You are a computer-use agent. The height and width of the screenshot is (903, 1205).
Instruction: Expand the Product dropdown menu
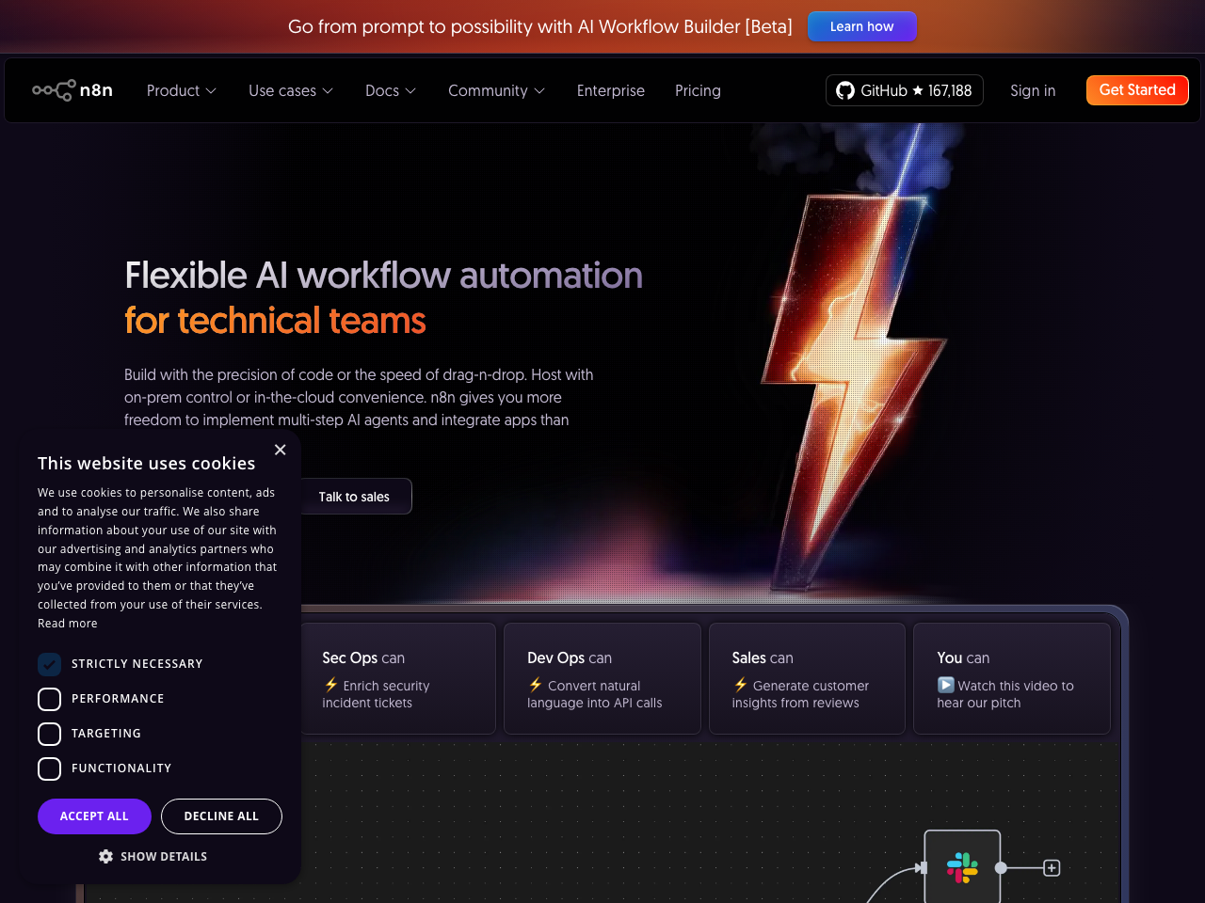tap(181, 90)
